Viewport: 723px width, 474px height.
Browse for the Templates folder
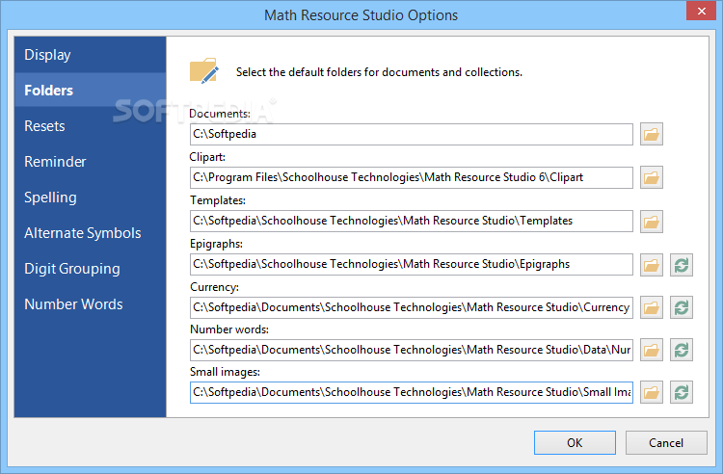pos(651,222)
